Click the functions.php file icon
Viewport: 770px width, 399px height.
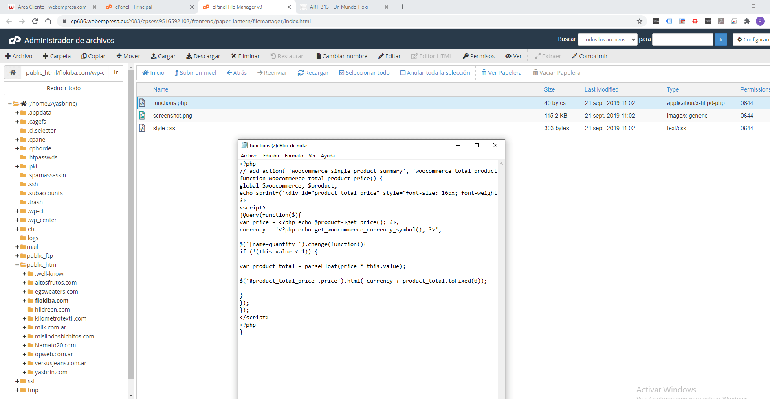coord(142,103)
